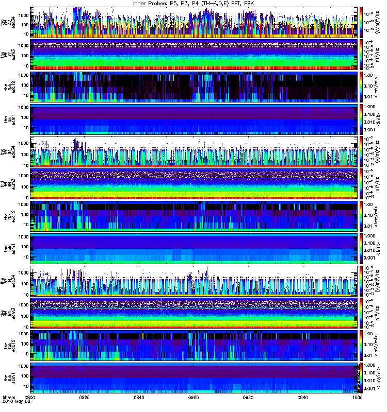Click the '0900' time axis label
Image resolution: width=387 pixels, height=412 pixels.
point(193,398)
